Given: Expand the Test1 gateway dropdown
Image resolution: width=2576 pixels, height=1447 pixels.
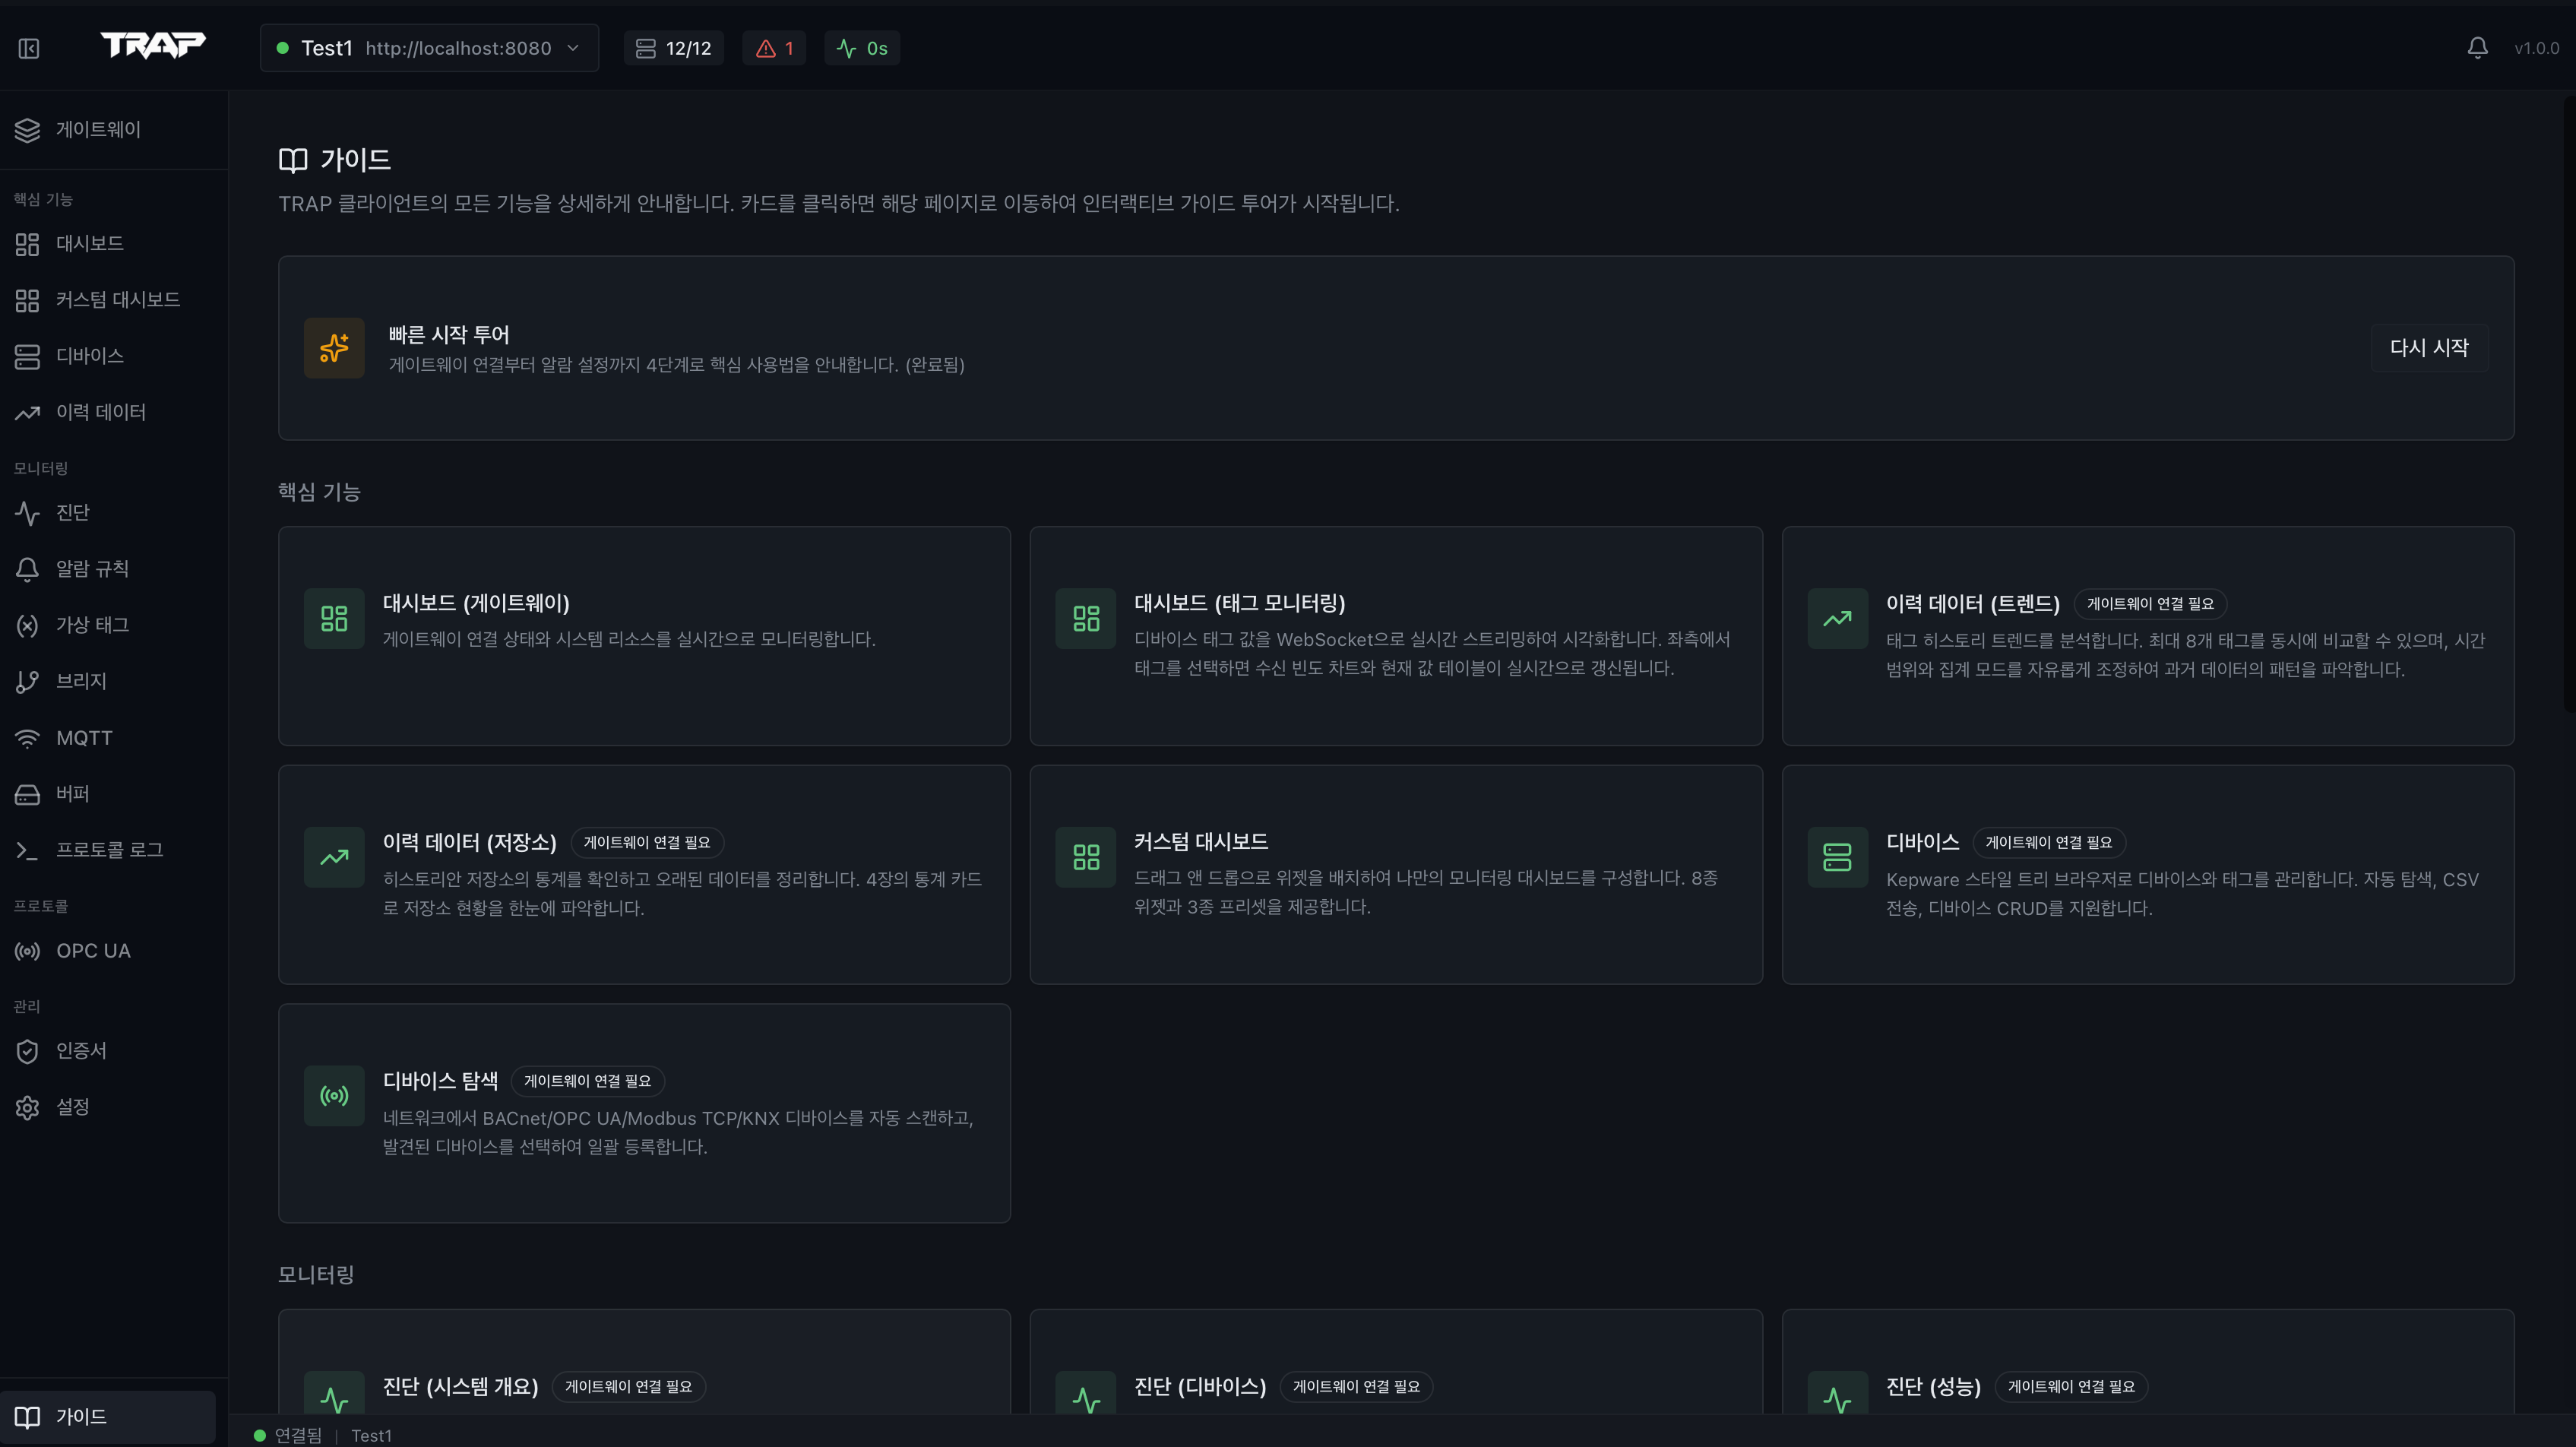Looking at the screenshot, I should [x=429, y=48].
